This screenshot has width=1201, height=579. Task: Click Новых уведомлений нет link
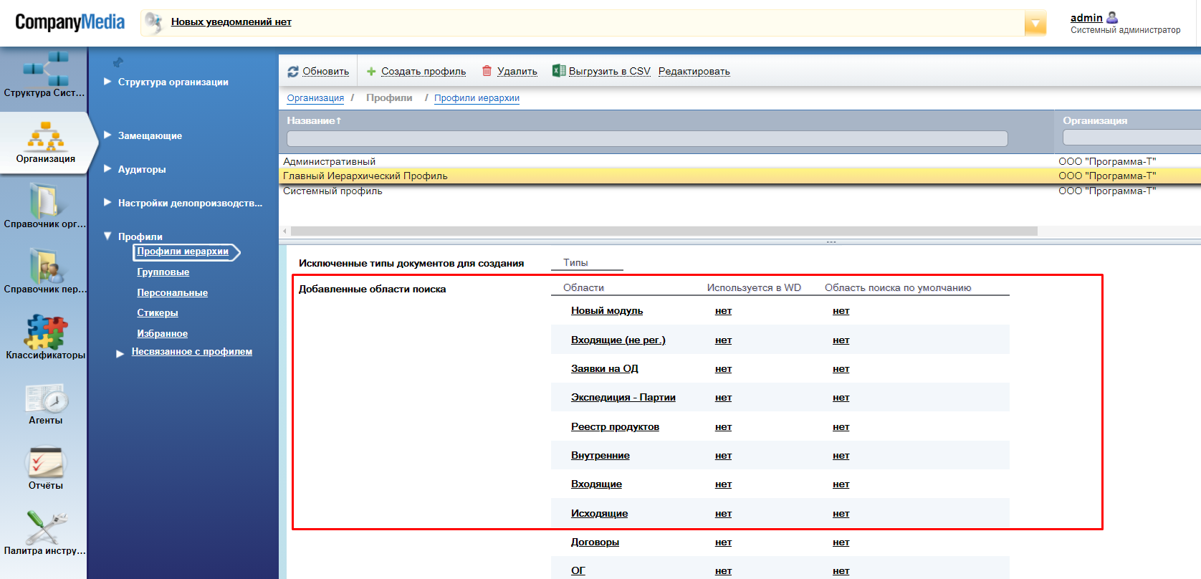click(x=231, y=22)
